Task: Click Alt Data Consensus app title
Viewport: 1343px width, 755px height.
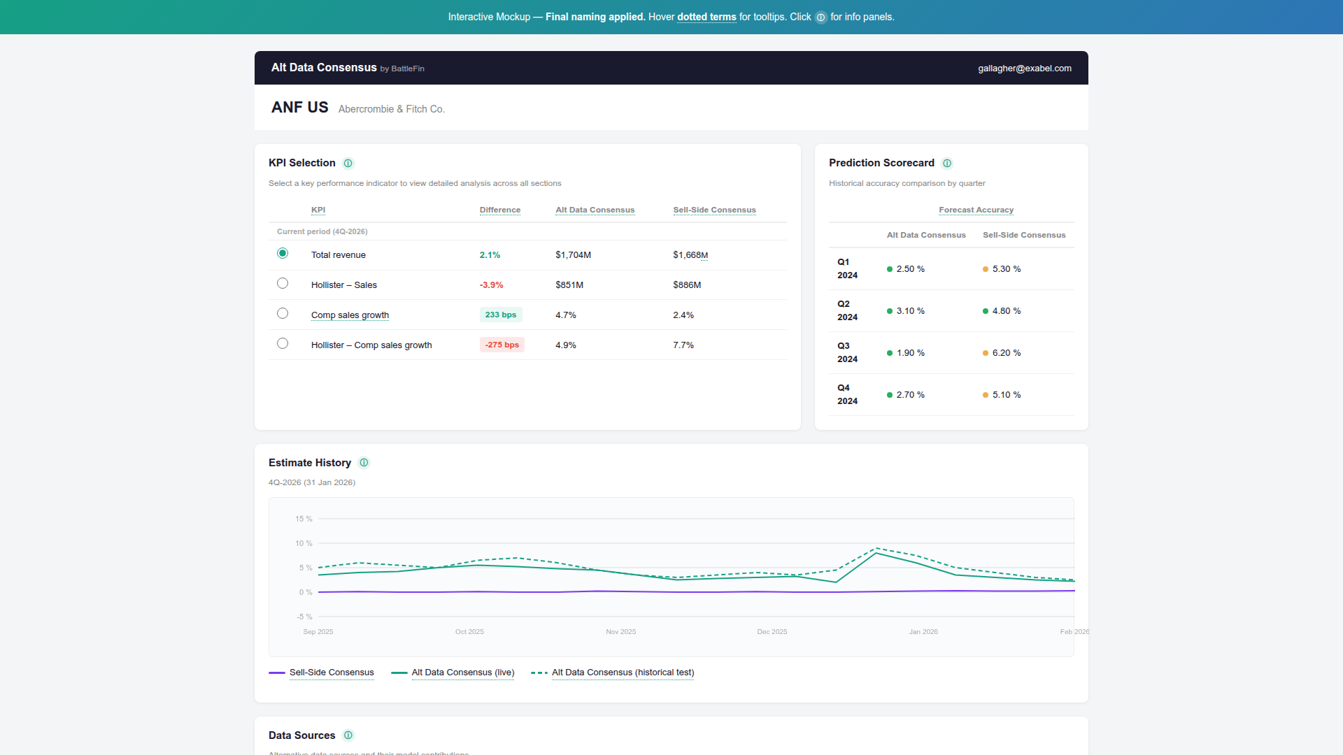Action: [324, 68]
